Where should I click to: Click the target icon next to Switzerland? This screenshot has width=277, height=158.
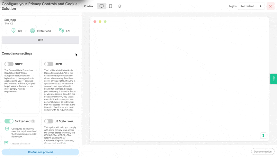click(33, 31)
